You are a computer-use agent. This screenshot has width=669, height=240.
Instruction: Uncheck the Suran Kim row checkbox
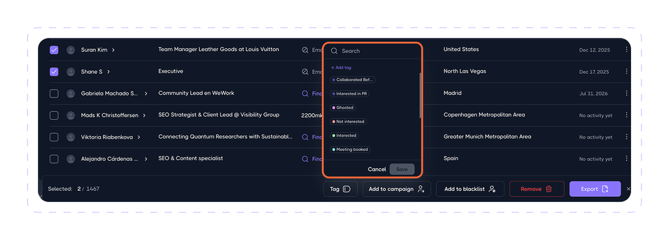tap(54, 50)
